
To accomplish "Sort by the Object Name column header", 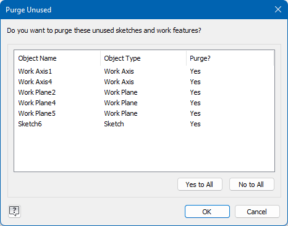I will (57, 58).
